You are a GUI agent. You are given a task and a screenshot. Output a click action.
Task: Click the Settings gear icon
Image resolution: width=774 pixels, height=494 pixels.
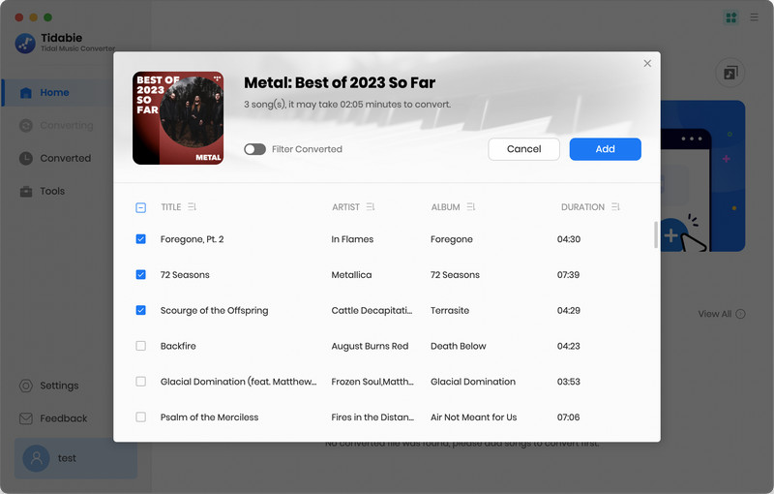click(26, 386)
